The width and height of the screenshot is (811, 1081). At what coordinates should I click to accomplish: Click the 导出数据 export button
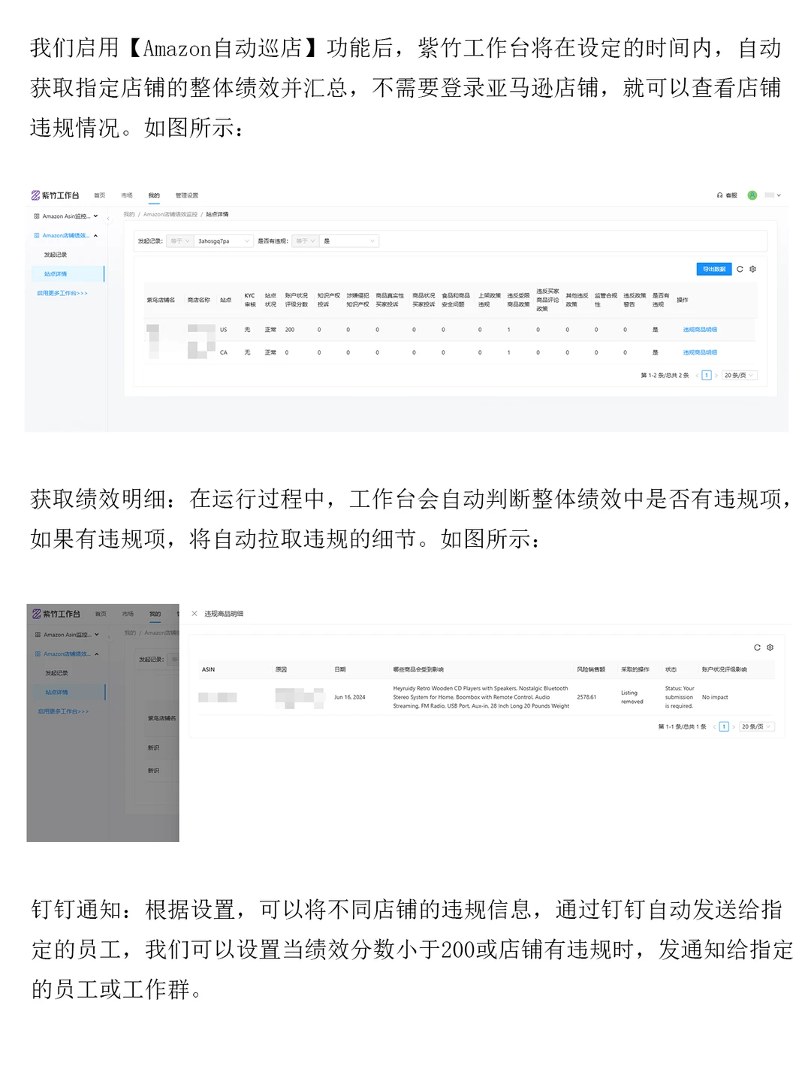(x=713, y=269)
